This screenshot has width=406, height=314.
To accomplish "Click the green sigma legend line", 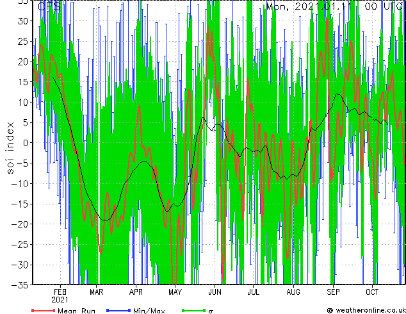I will point(193,310).
